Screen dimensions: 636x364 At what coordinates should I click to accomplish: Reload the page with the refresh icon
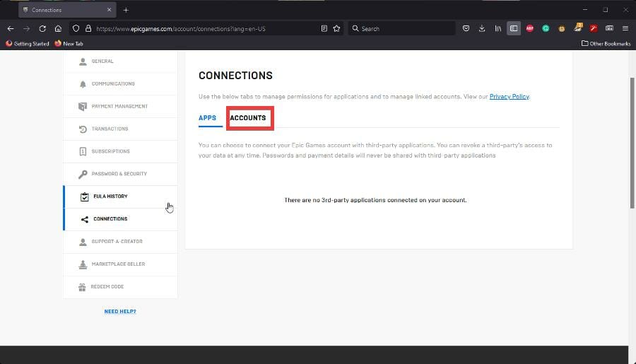pyautogui.click(x=42, y=29)
